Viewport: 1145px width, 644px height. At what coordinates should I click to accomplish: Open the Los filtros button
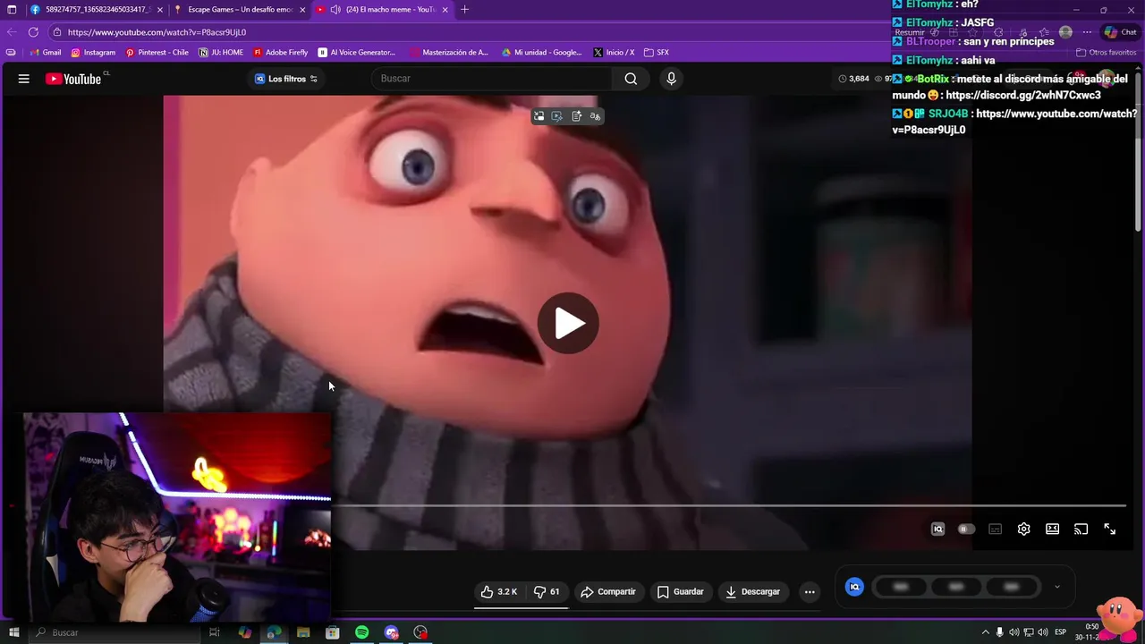286,79
